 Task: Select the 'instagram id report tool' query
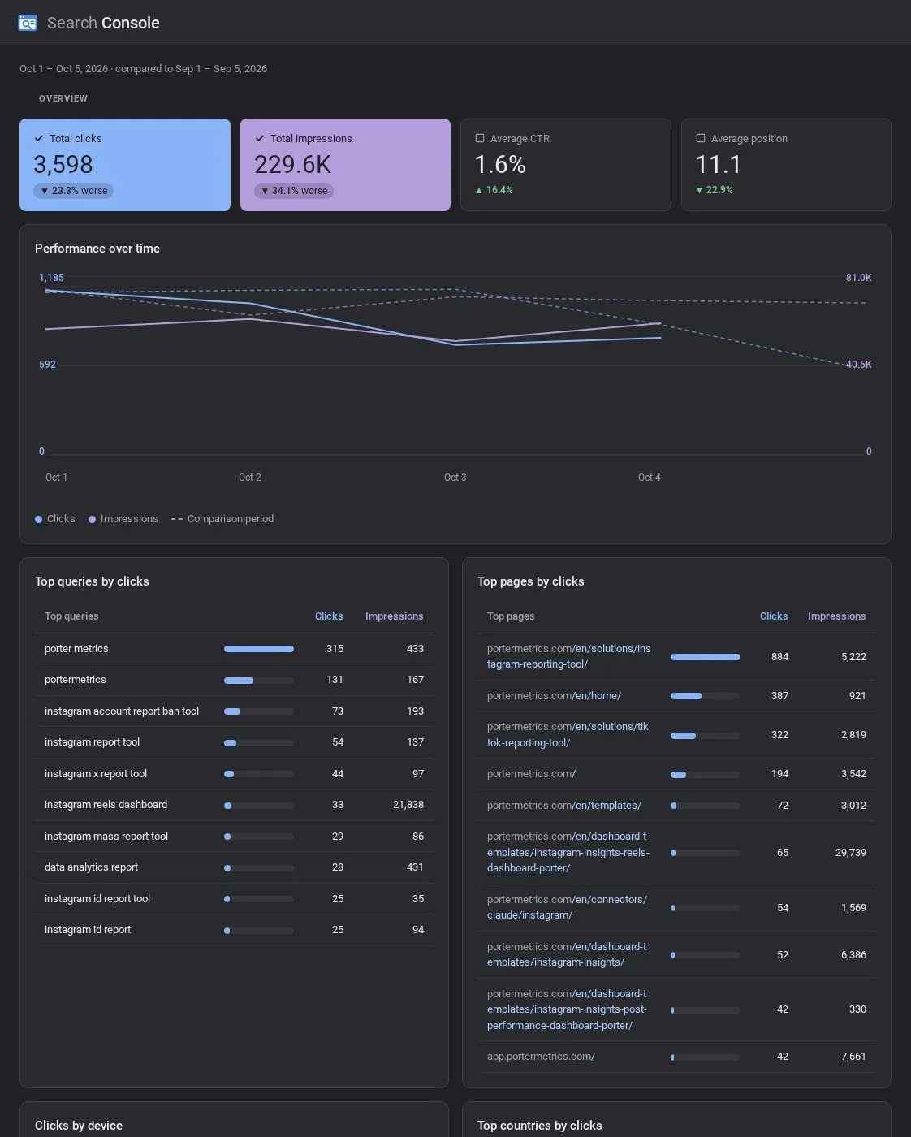point(234,899)
